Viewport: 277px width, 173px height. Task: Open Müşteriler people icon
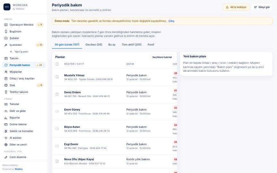[6, 72]
